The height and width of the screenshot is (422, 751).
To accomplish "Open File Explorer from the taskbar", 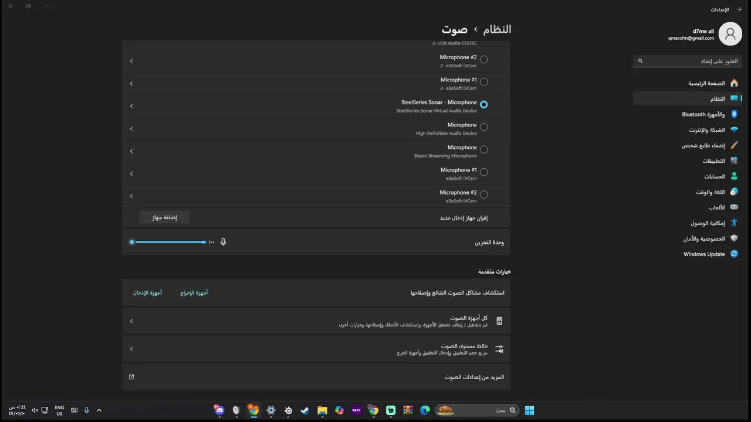I will click(322, 410).
